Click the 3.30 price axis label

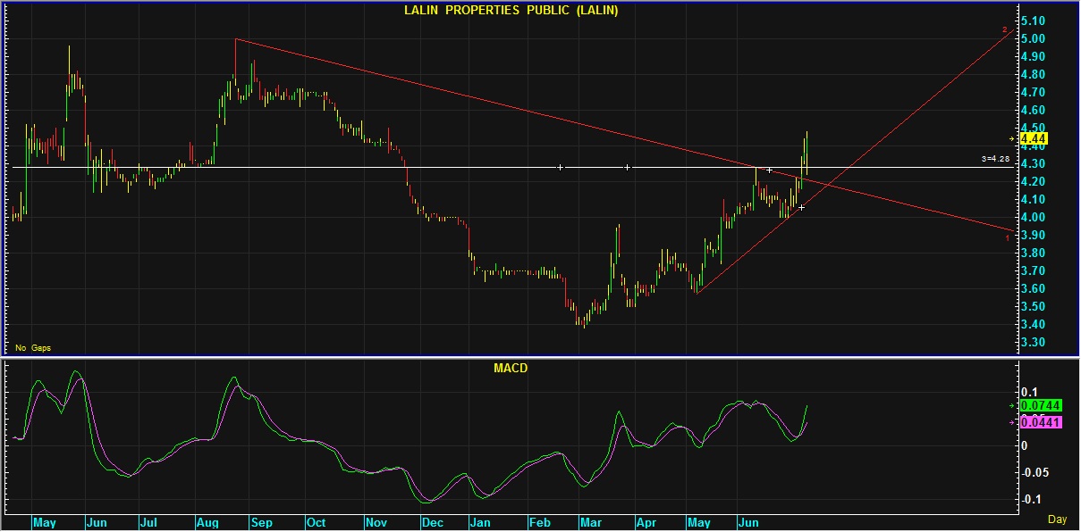point(1034,342)
